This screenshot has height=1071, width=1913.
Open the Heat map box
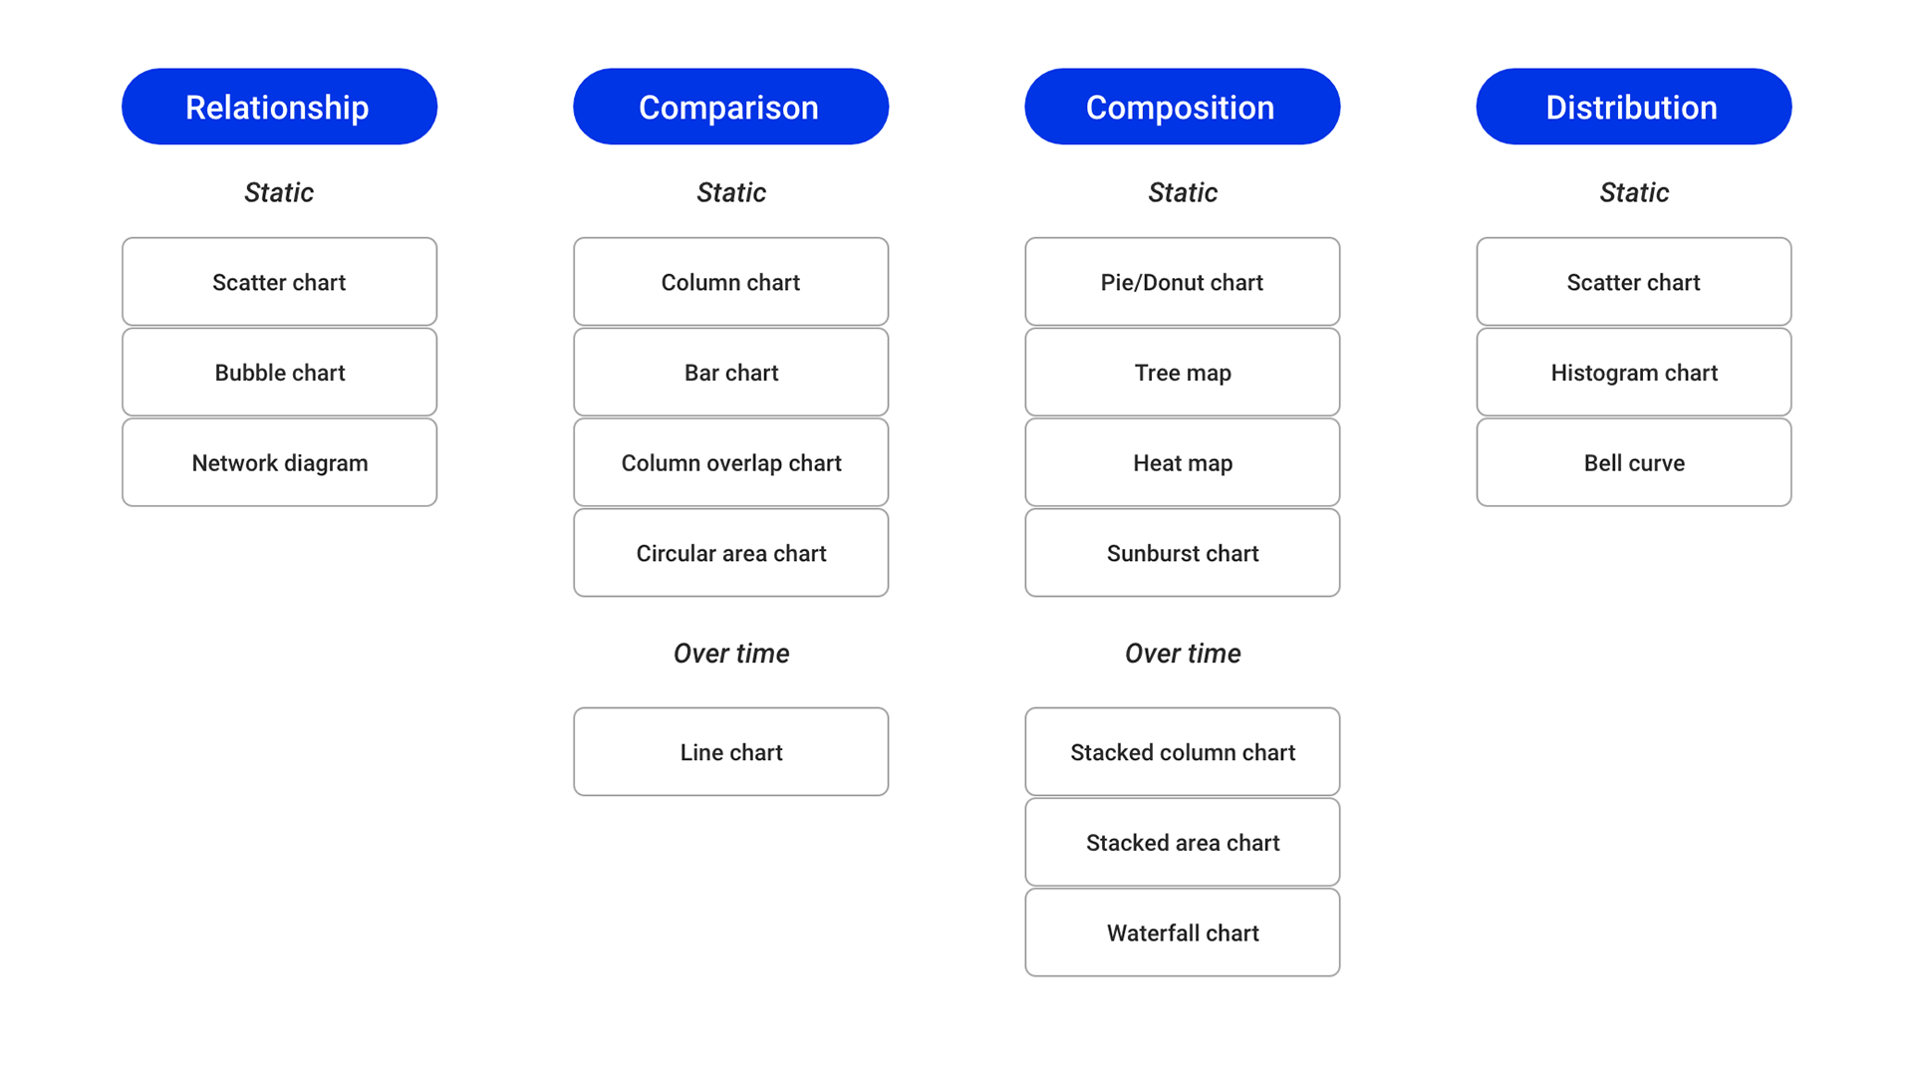pyautogui.click(x=1182, y=462)
